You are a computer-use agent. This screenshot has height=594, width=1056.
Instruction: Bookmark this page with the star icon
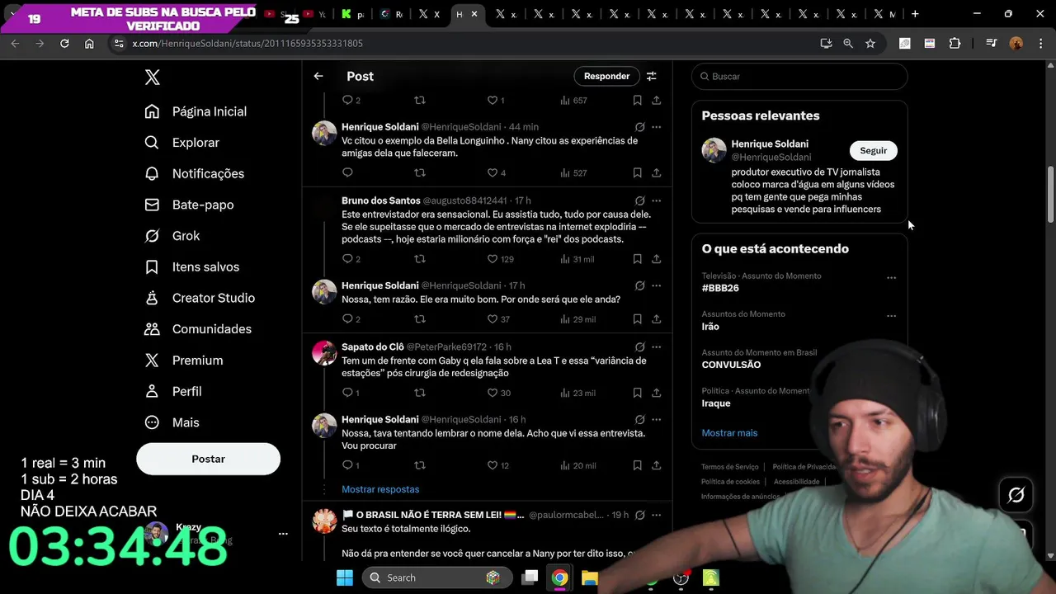click(x=870, y=43)
